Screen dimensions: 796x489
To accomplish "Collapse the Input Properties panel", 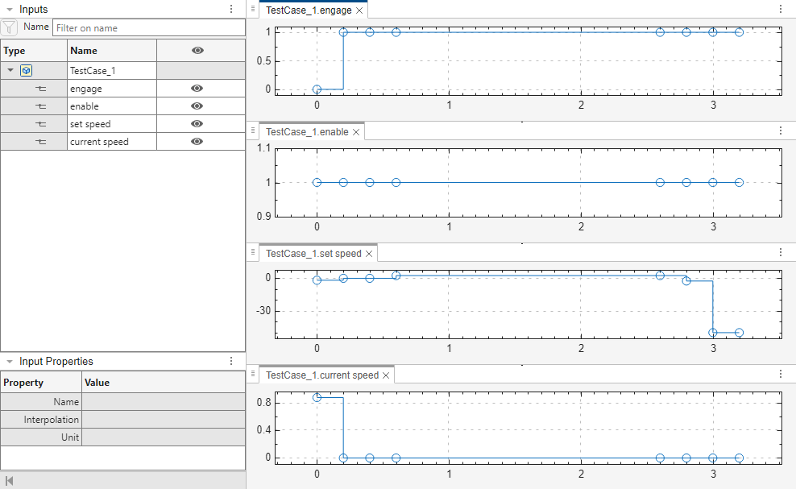I will 7,361.
